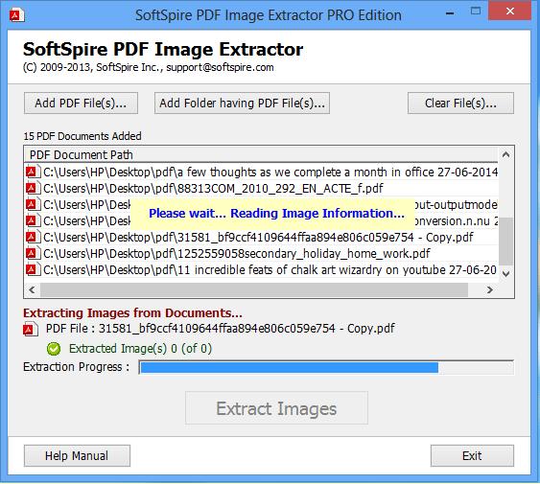The height and width of the screenshot is (484, 540).
Task: Click Add PDF File(s)... button
Action: pos(81,103)
